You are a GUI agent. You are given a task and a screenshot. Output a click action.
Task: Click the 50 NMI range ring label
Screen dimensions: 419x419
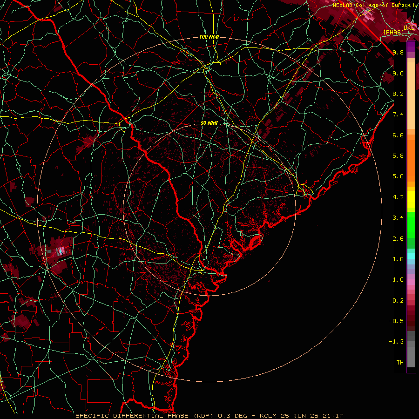tap(209, 123)
